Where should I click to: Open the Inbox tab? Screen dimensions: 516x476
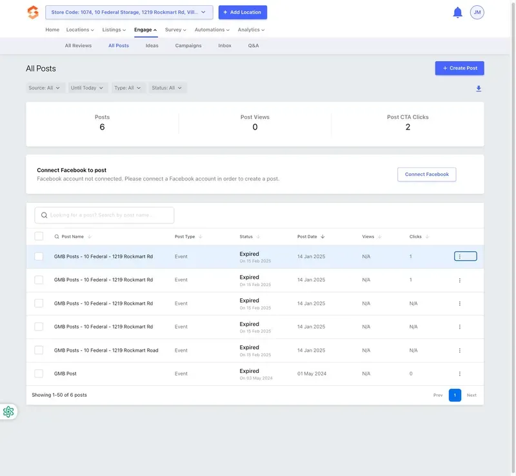tap(224, 46)
